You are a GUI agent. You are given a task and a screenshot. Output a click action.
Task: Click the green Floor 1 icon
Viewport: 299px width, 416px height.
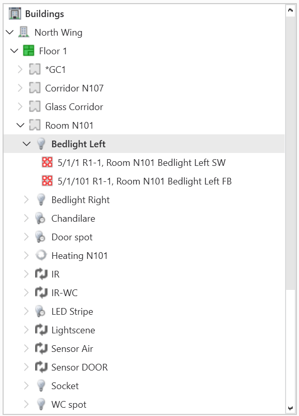[x=28, y=51]
